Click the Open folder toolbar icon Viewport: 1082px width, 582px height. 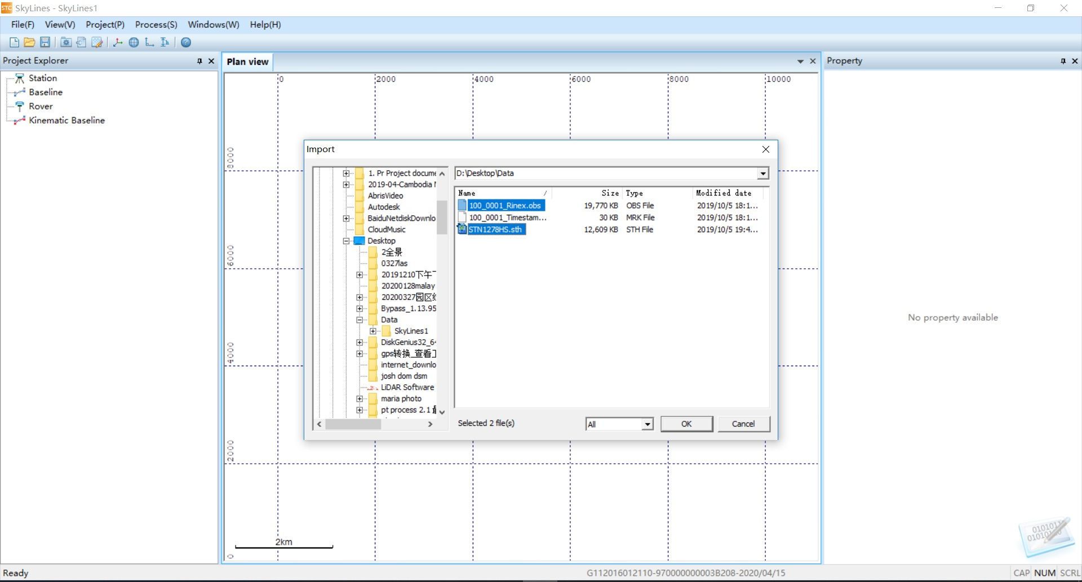[29, 42]
